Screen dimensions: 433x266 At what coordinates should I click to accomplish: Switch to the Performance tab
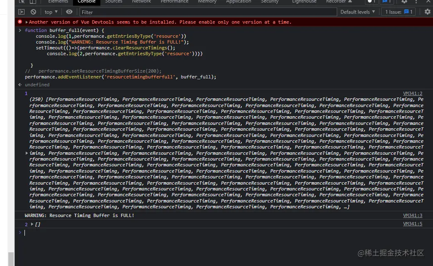click(175, 2)
